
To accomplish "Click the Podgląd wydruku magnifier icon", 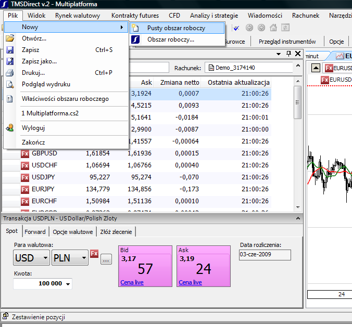I will (10, 84).
